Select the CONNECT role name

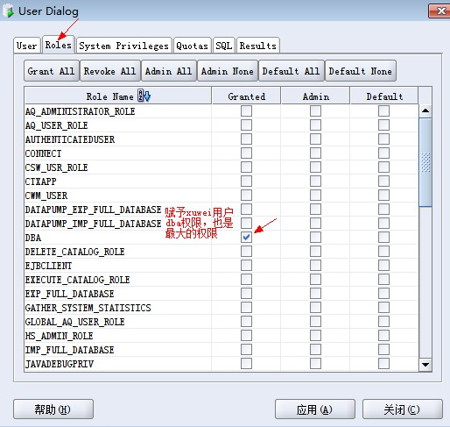click(43, 153)
